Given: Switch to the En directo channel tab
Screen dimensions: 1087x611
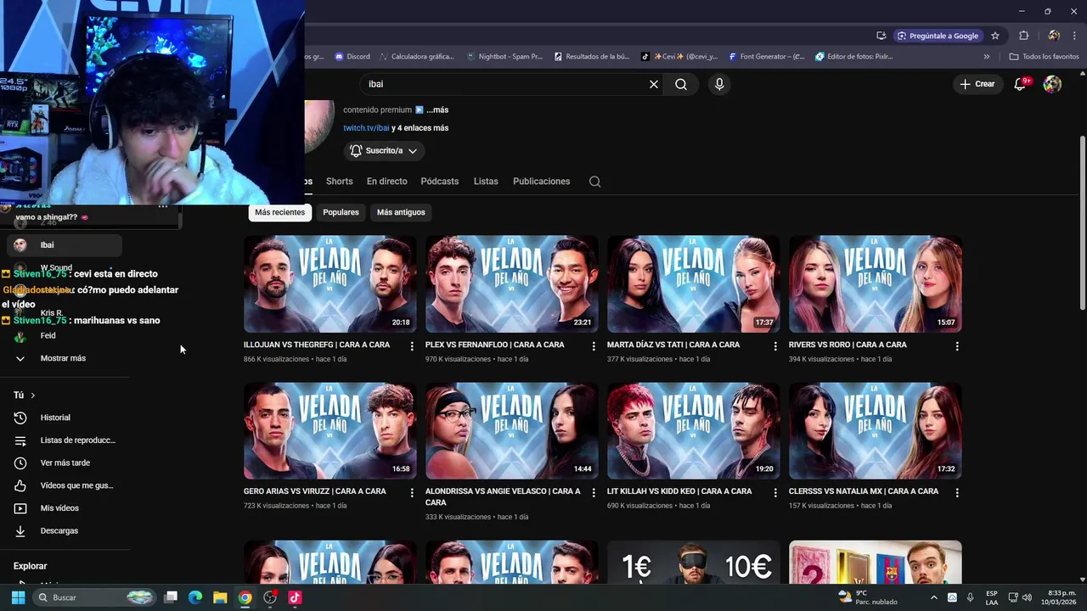Looking at the screenshot, I should tap(386, 182).
